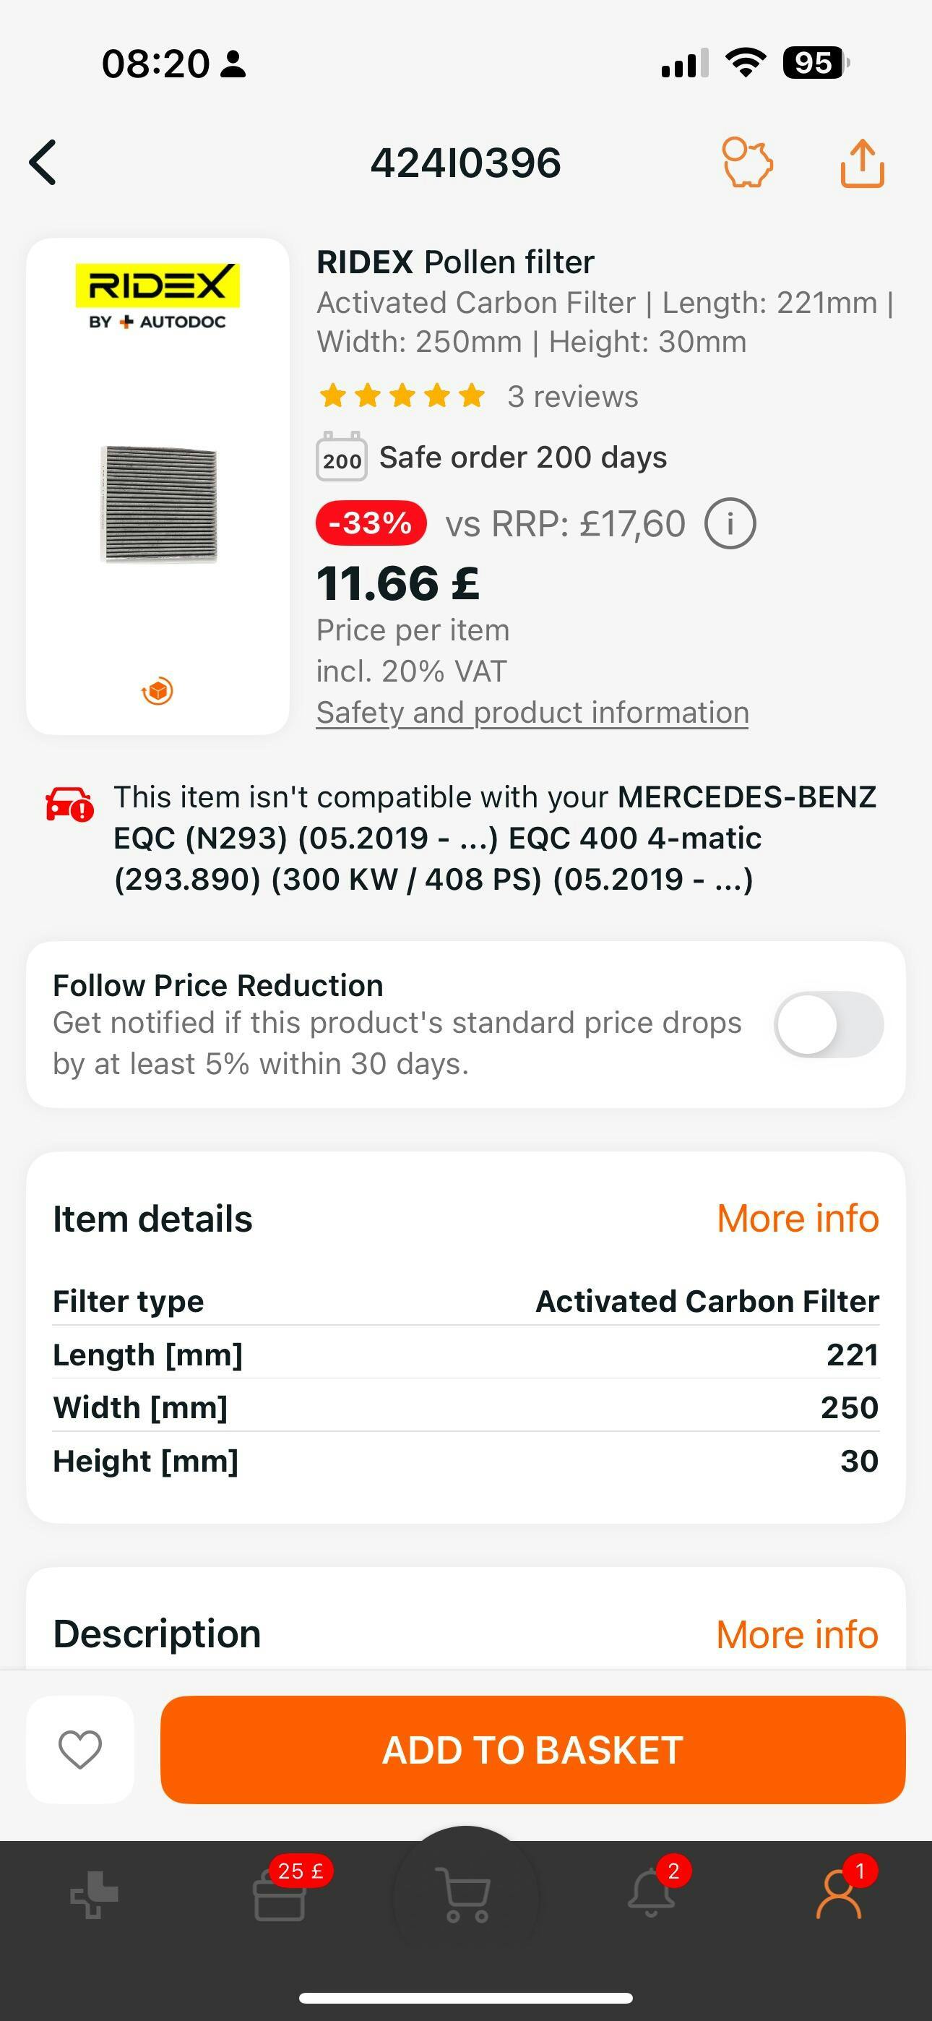Expand Item details with More info
The height and width of the screenshot is (2021, 932).
797,1219
